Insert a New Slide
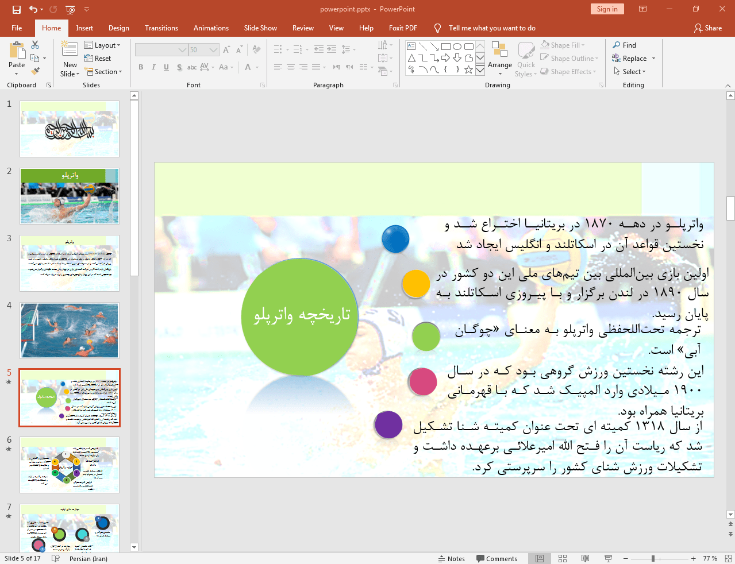The image size is (735, 564). tap(70, 59)
